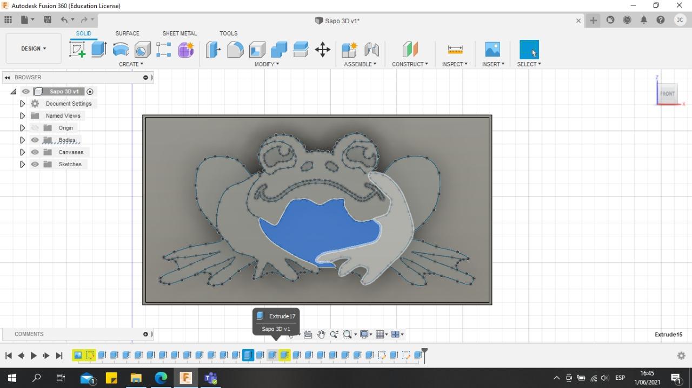Click the Sapo 3D v1* document tab

pos(337,21)
